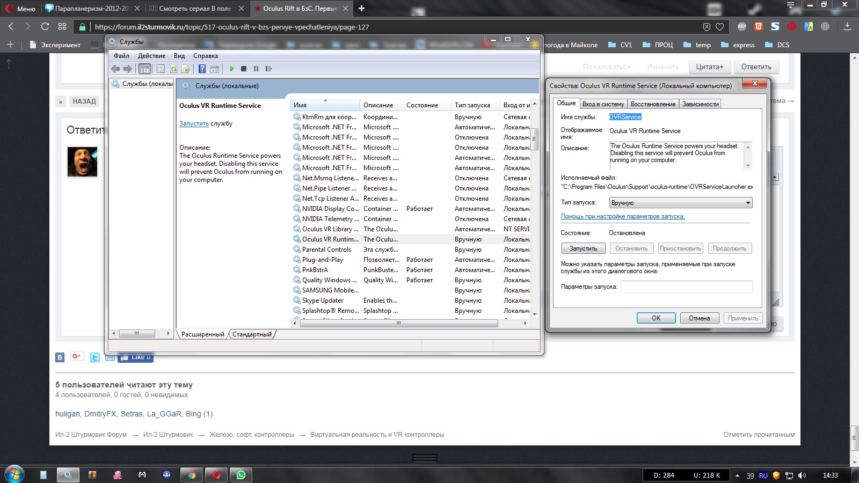Click the Back arrow in Services toolbar
The height and width of the screenshot is (483, 859).
coord(115,69)
